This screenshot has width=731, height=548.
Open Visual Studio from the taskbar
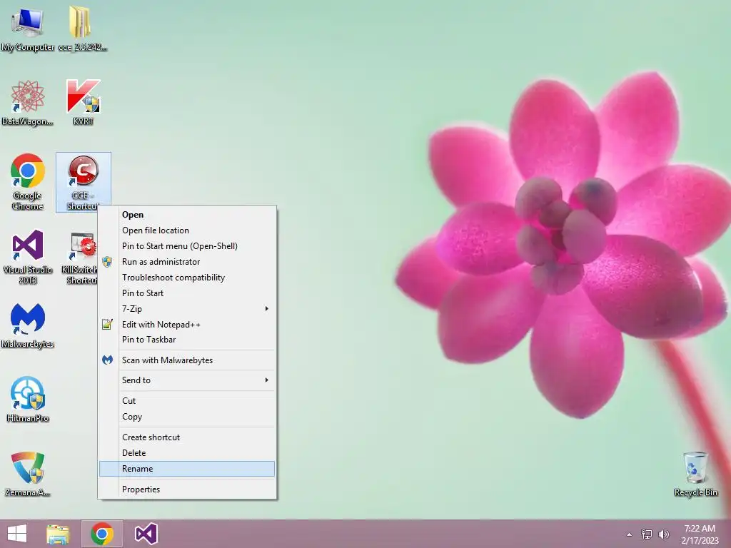click(x=146, y=534)
